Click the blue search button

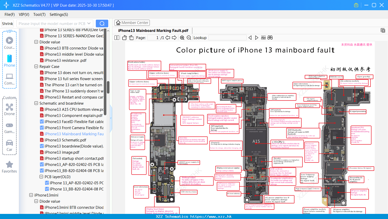coord(102,23)
